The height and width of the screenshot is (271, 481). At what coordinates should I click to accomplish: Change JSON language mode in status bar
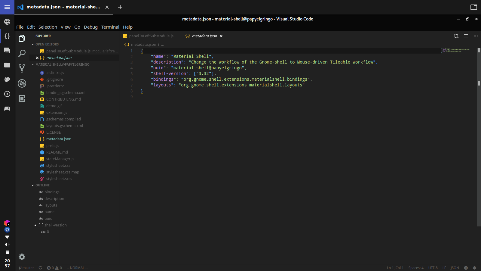(455, 268)
